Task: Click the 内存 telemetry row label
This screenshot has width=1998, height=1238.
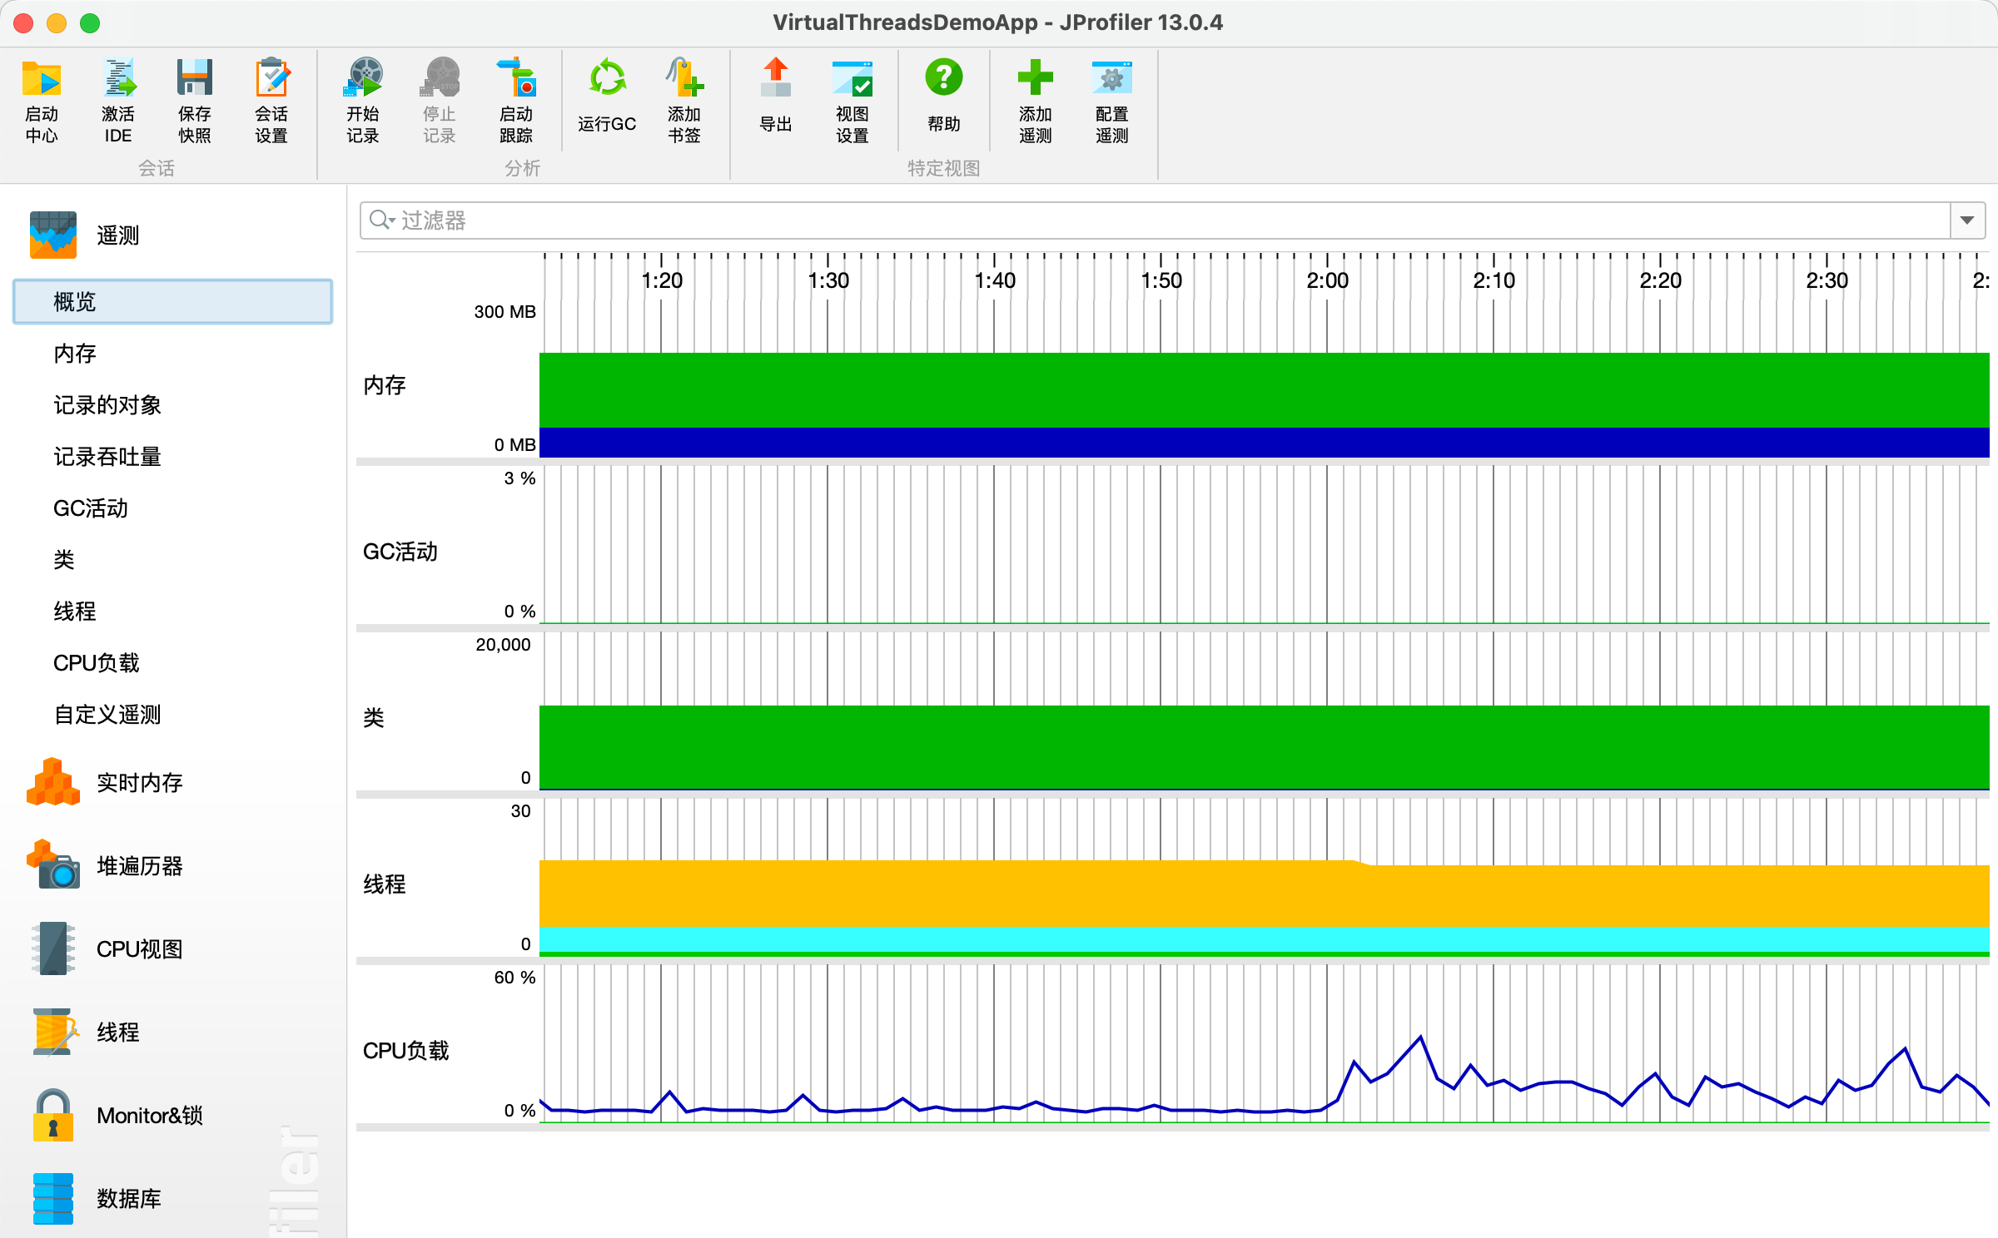Action: (x=385, y=385)
